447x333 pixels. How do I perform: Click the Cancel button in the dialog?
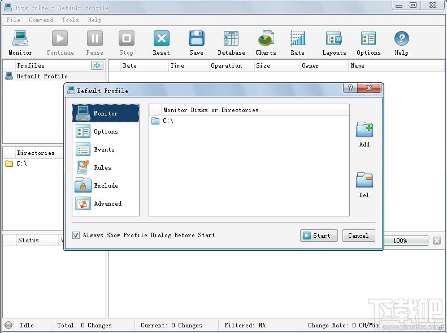click(358, 236)
